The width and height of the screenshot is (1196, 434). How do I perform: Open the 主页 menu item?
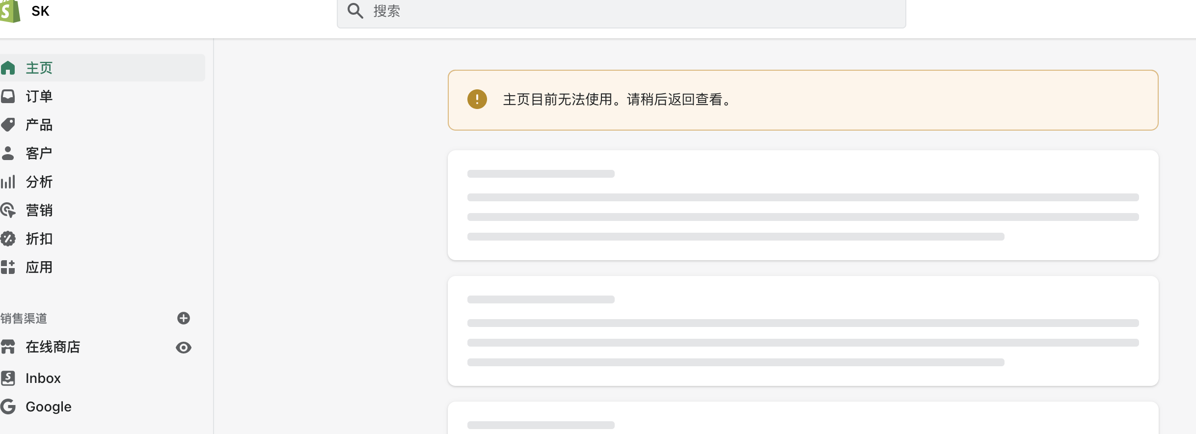103,68
